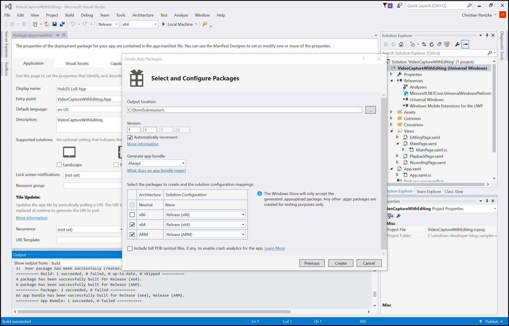Click the Preview Selected Items icon
Viewport: 509px width, 326px height.
coord(465,44)
